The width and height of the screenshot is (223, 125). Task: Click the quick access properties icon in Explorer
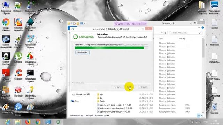click(74, 23)
